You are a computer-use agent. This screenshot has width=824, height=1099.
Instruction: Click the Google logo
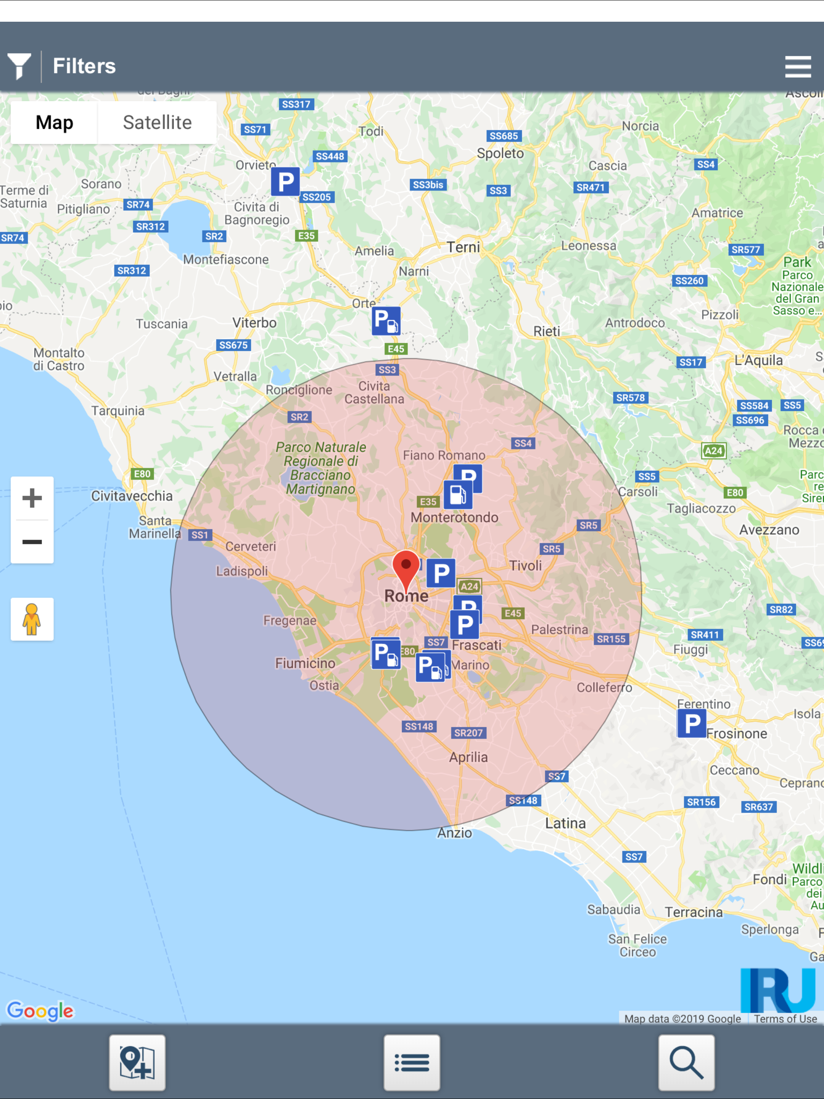coord(40,1011)
